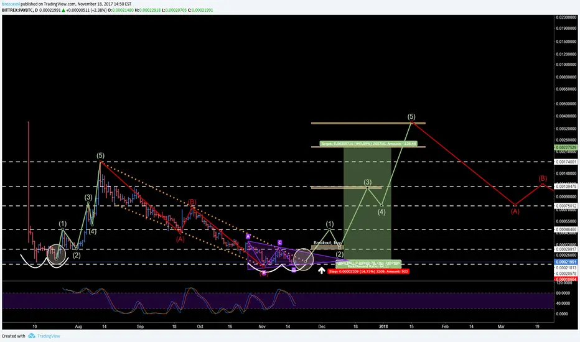Click the 0.00400000 axis value
Screen dimensions: 580x342
pyautogui.click(x=566, y=116)
